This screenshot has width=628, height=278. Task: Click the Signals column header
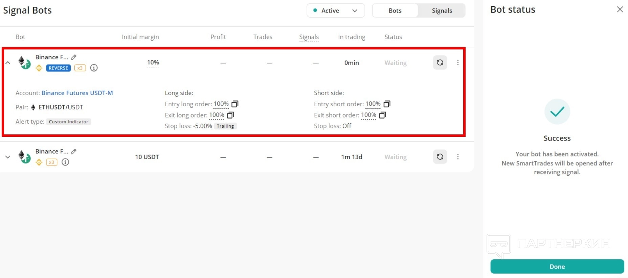309,37
